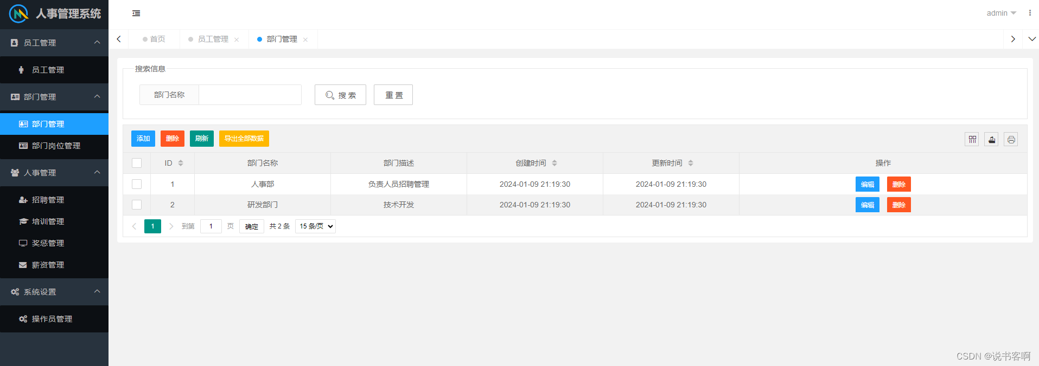Open 操作员管理 in sidebar
This screenshot has height=366, width=1039.
(x=54, y=319)
